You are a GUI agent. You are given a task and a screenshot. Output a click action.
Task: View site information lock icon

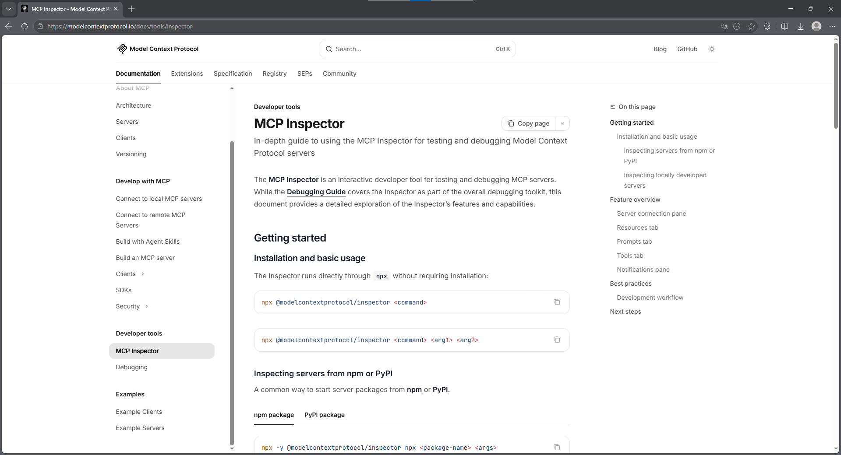click(x=40, y=26)
